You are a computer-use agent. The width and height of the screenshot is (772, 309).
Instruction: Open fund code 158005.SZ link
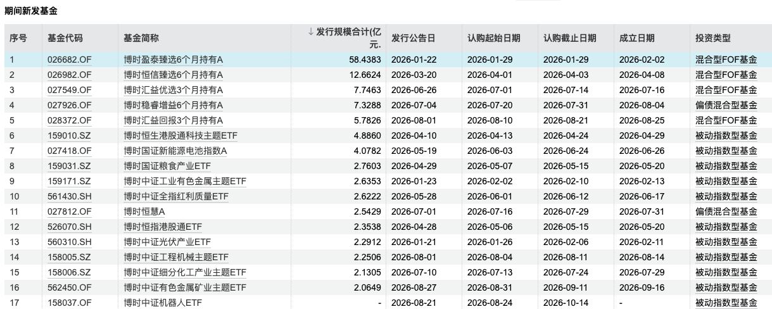coord(69,258)
